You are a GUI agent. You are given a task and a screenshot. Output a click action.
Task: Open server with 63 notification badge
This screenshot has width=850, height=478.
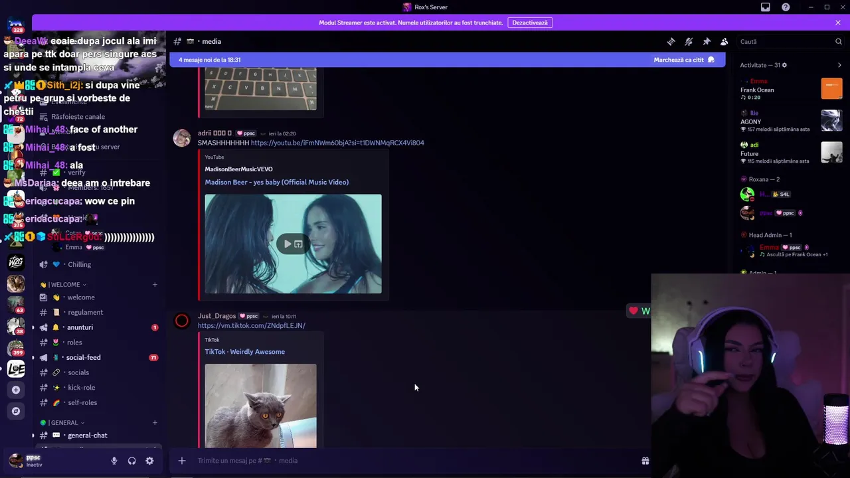[16, 305]
